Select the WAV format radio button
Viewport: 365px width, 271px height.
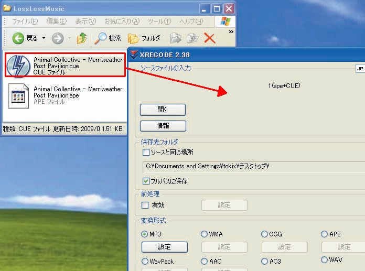click(x=324, y=259)
